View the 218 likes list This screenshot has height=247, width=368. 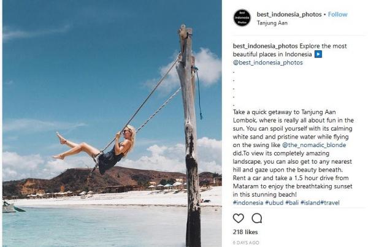point(245,232)
